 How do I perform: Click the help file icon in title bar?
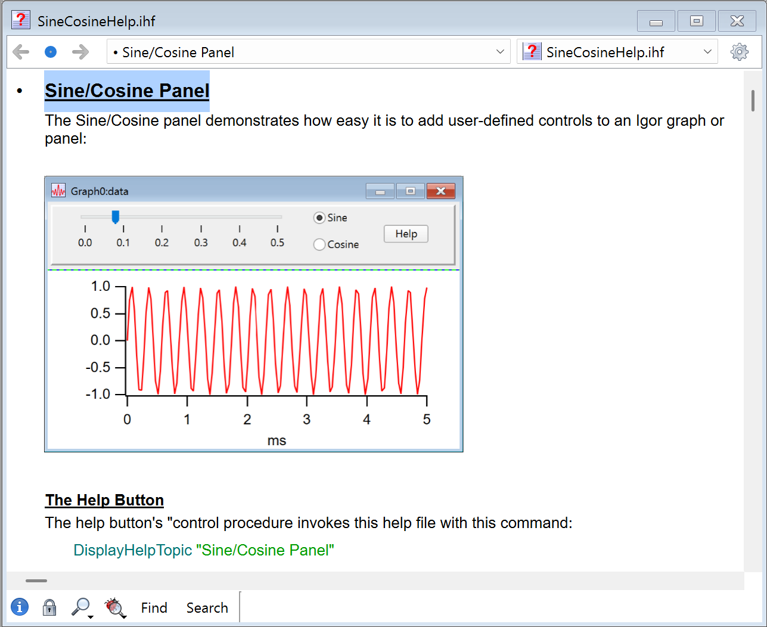(x=21, y=20)
